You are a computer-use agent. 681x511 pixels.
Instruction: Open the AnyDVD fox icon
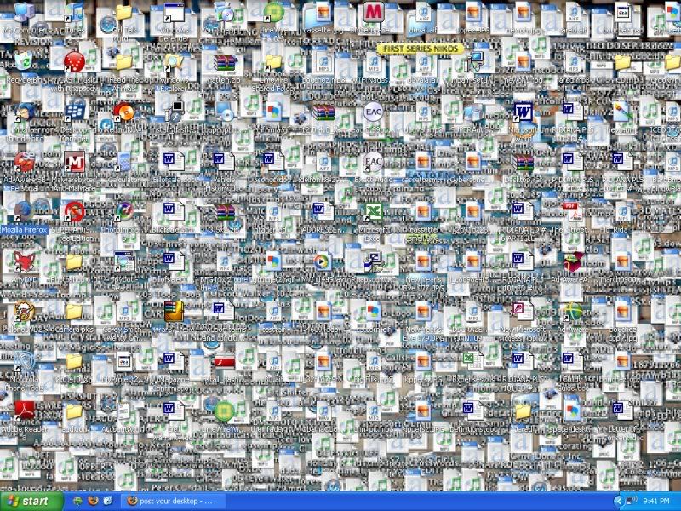pos(23,261)
